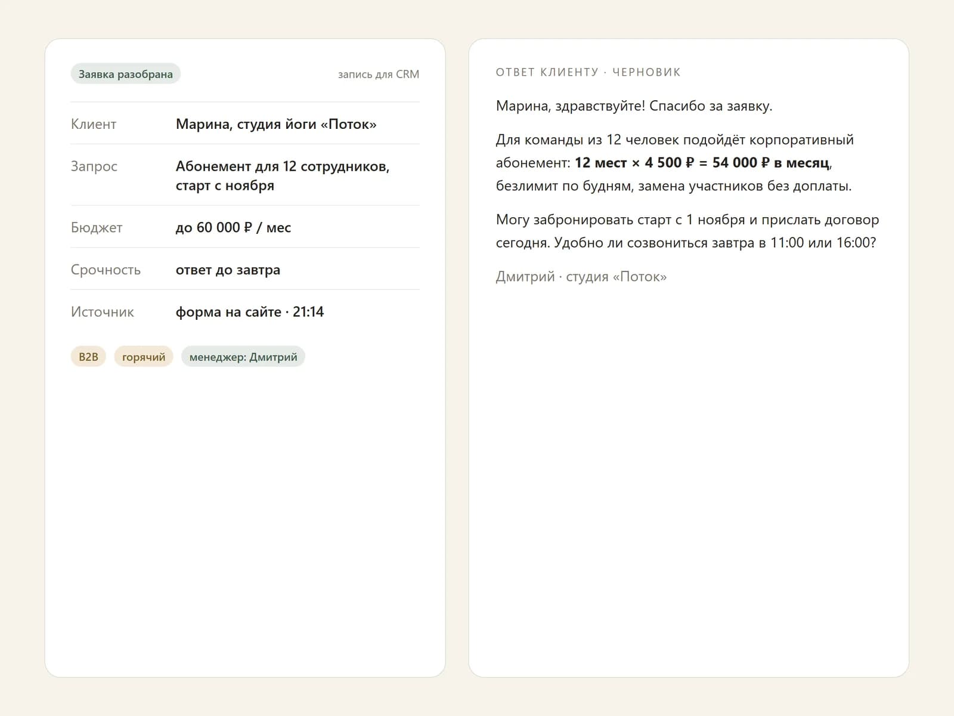954x716 pixels.
Task: Select the client value «Марина, студия йоги «Поток»»
Action: 276,124
